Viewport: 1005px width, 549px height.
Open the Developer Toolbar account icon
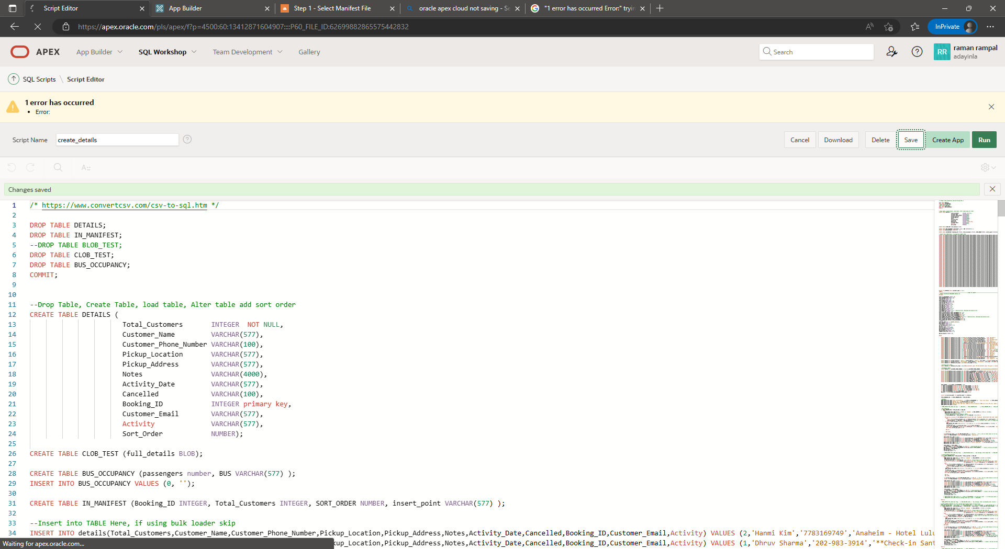pos(892,52)
